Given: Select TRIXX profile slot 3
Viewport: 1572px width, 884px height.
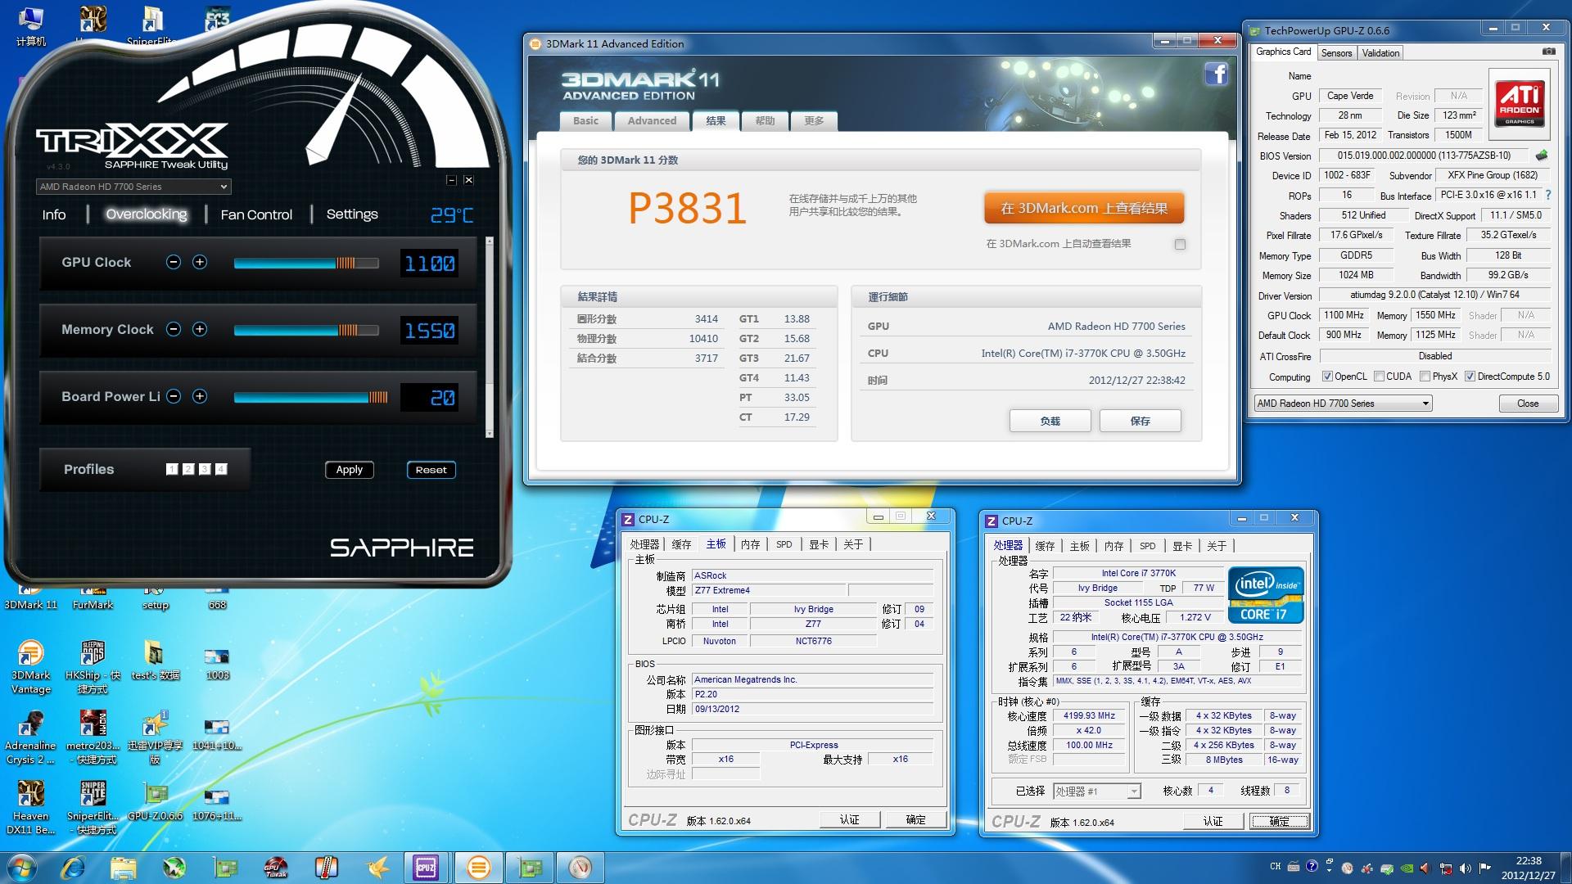Looking at the screenshot, I should 205,469.
